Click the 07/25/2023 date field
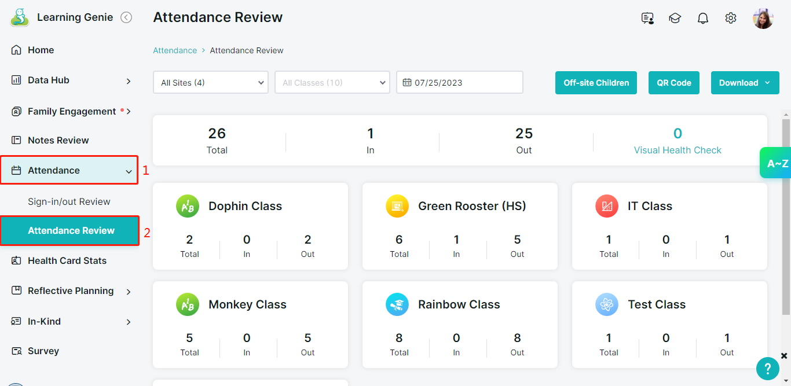Image resolution: width=791 pixels, height=386 pixels. pos(460,82)
